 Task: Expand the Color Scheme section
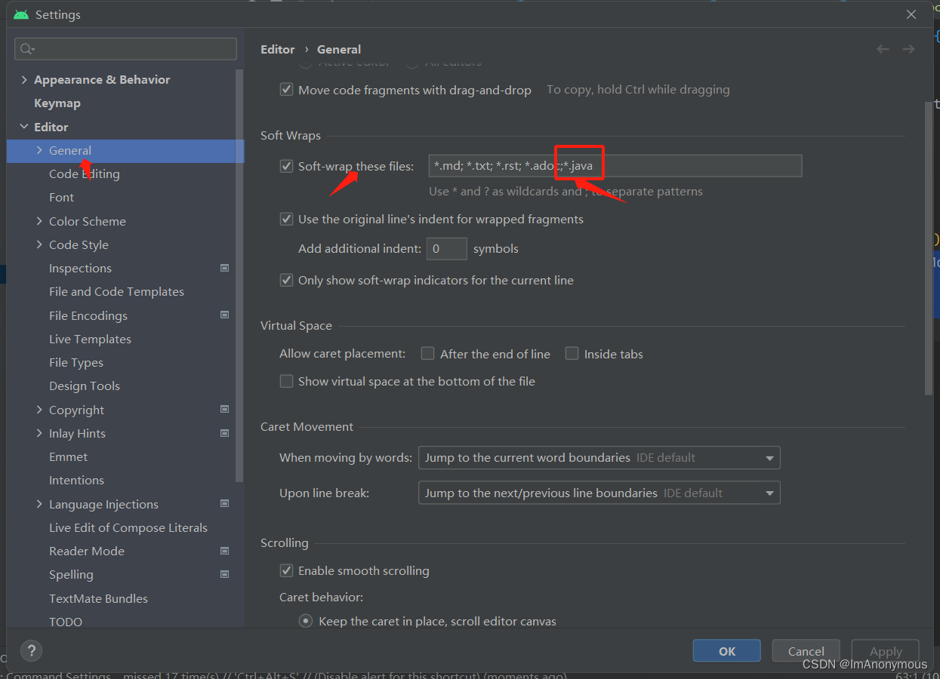39,221
